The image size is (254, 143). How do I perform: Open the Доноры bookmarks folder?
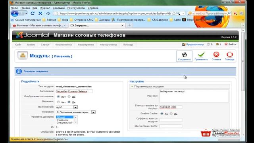[102, 19]
